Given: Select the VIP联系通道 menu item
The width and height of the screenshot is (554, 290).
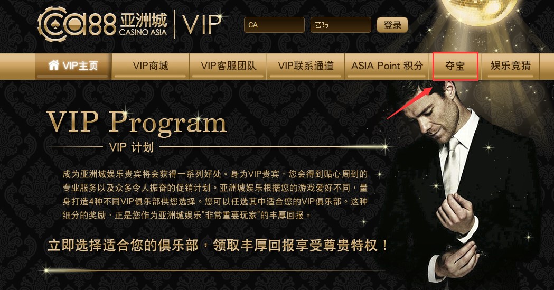Looking at the screenshot, I should pyautogui.click(x=306, y=66).
